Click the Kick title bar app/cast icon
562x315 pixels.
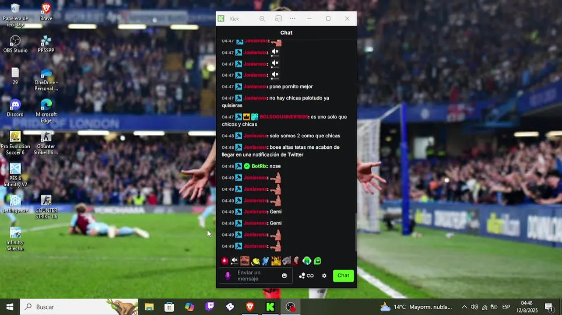(x=278, y=19)
